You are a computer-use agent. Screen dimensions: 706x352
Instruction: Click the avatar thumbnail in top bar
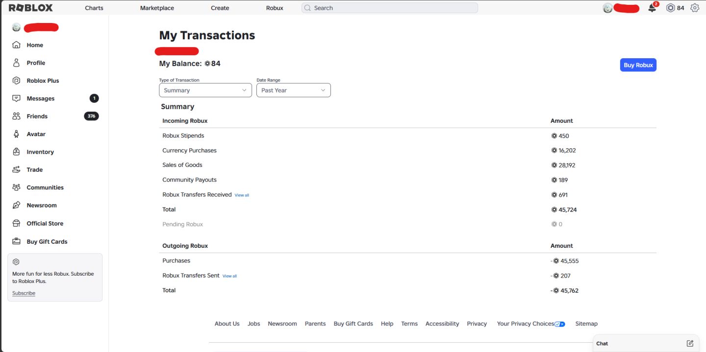pos(607,8)
